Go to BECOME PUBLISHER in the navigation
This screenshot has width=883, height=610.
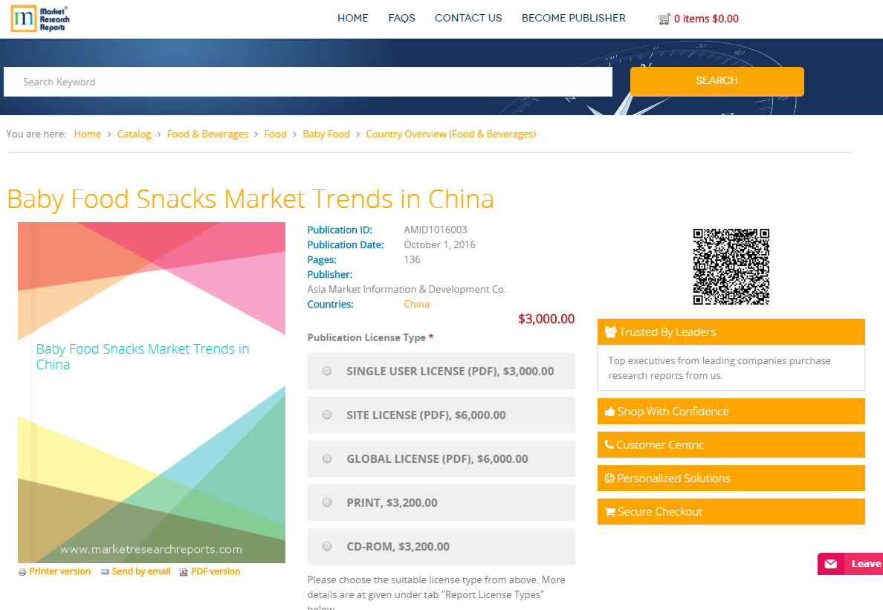[x=573, y=18]
